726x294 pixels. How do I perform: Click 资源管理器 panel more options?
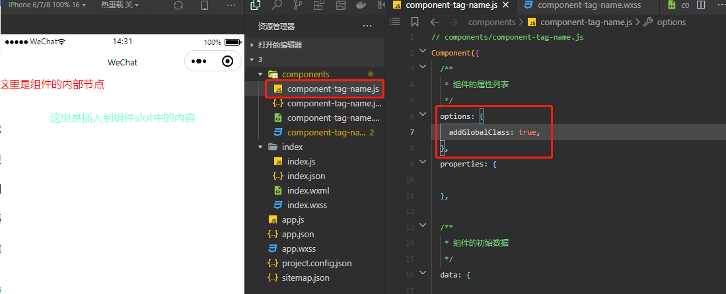click(367, 26)
